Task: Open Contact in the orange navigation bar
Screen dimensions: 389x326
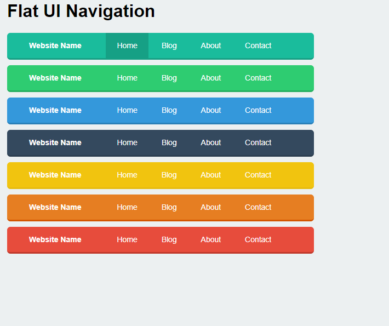Action: pyautogui.click(x=258, y=207)
